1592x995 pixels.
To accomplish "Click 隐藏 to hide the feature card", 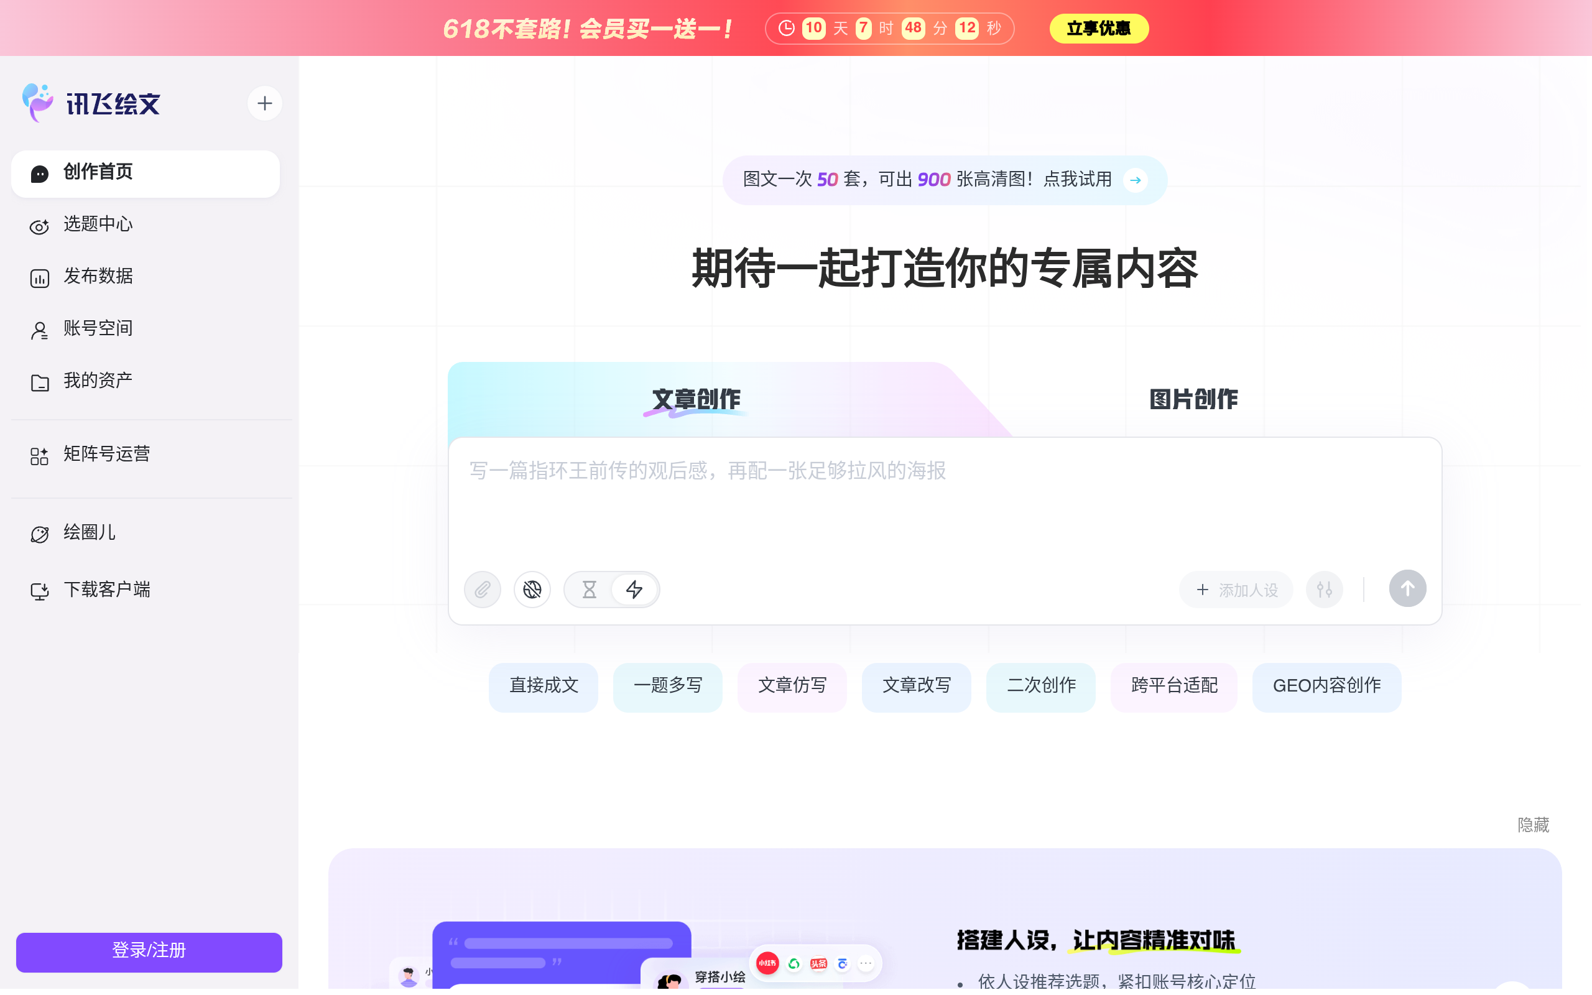I will click(x=1533, y=825).
